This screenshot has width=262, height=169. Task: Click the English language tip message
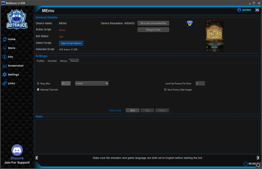click(147, 158)
